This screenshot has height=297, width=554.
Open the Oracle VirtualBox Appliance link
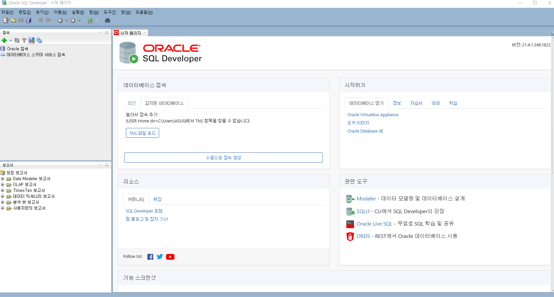[373, 115]
